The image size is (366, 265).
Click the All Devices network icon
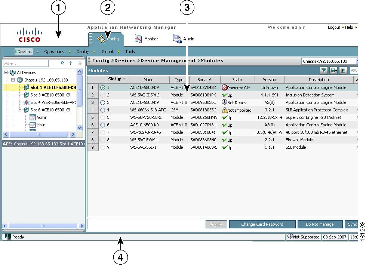(x=13, y=73)
